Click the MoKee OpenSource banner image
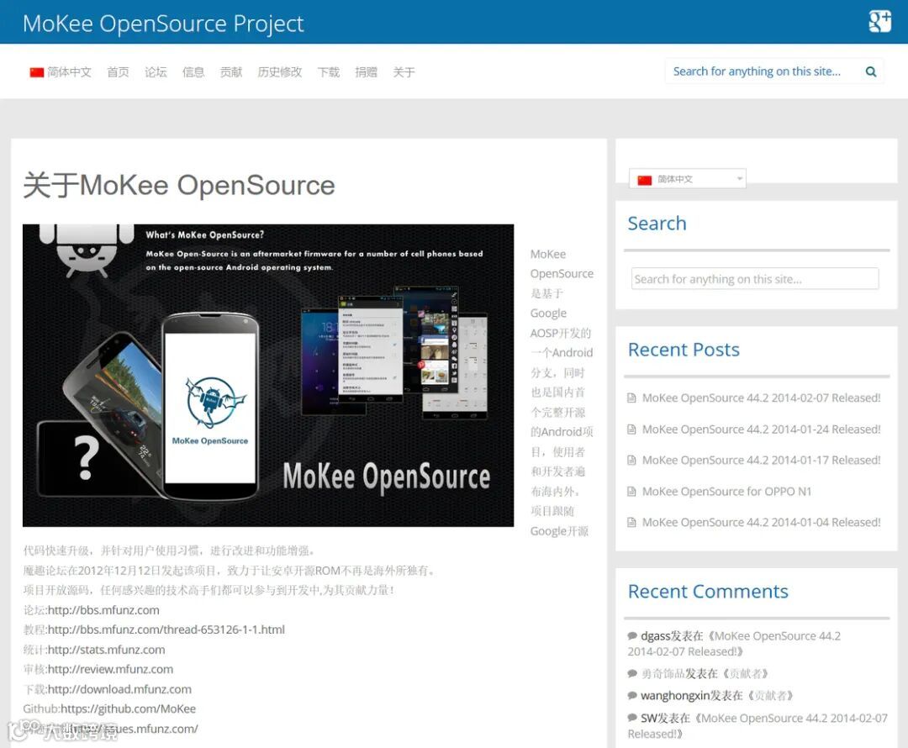908x748 pixels. click(268, 375)
